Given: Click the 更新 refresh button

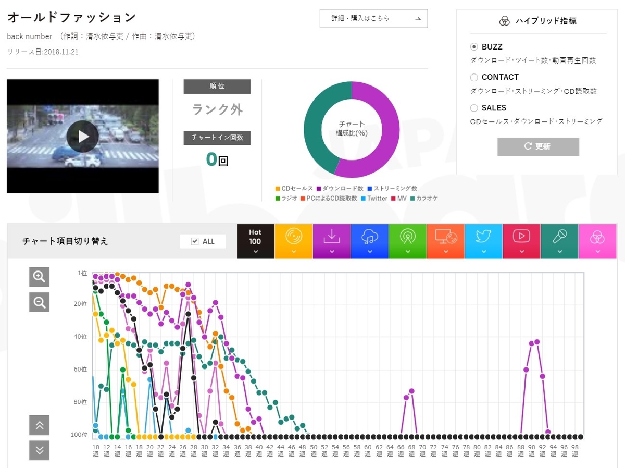Looking at the screenshot, I should pos(538,146).
